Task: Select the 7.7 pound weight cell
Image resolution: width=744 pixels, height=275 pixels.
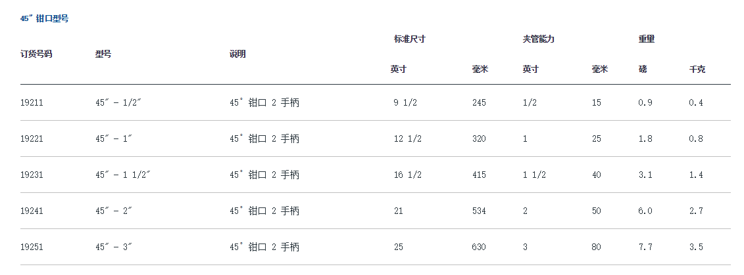Action: pyautogui.click(x=645, y=247)
